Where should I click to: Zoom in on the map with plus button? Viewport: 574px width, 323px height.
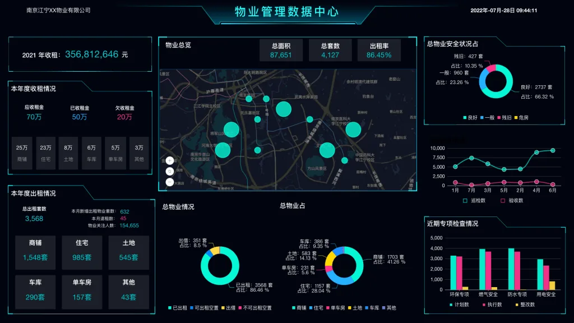169,160
